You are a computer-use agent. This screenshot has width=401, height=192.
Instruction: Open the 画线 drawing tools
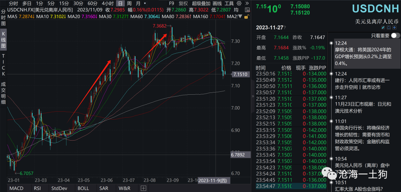[x=217, y=3]
